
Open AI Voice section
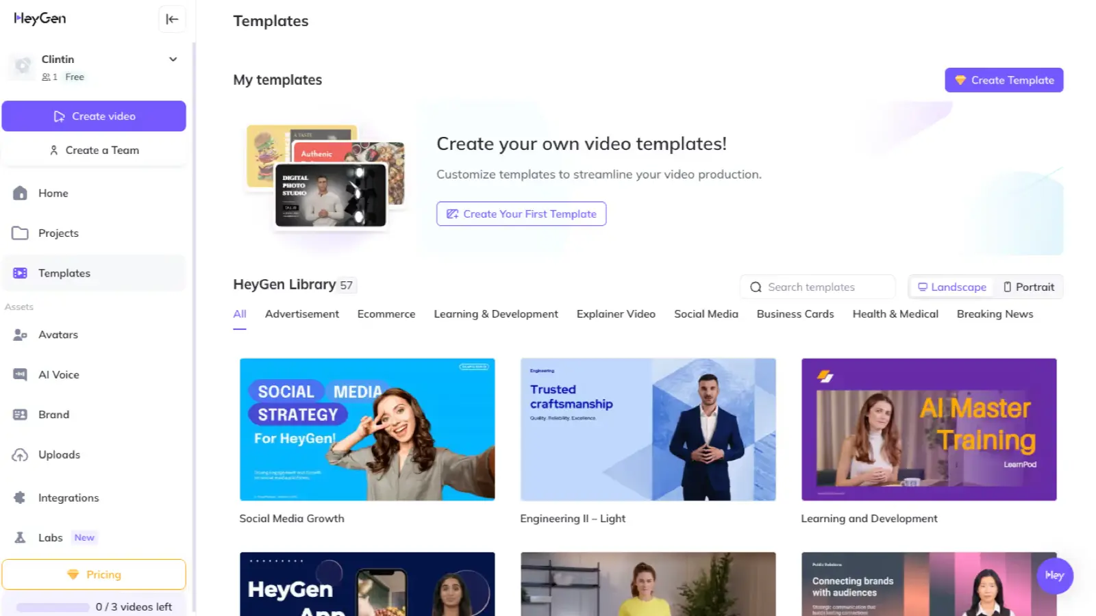click(x=94, y=375)
